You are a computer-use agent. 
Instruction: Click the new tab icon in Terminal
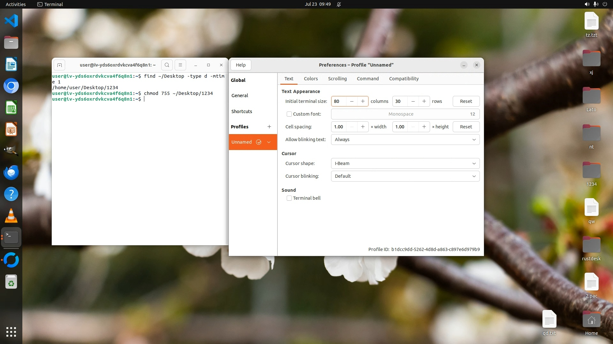[59, 65]
